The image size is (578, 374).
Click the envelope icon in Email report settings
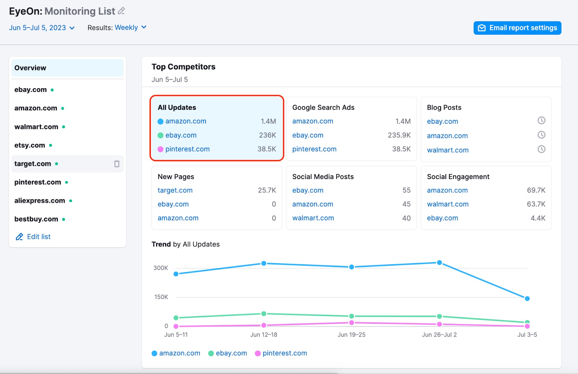(x=482, y=28)
